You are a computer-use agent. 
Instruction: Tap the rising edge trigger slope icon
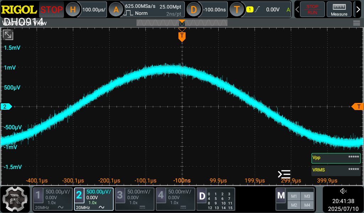point(257,10)
